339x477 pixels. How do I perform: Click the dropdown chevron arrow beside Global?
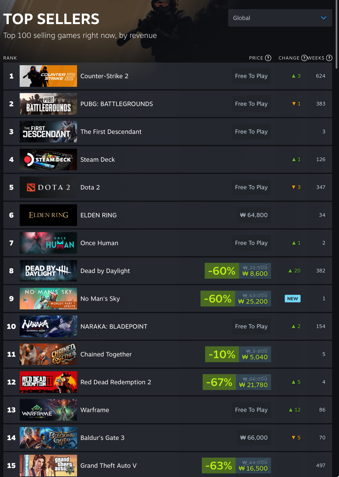[323, 18]
